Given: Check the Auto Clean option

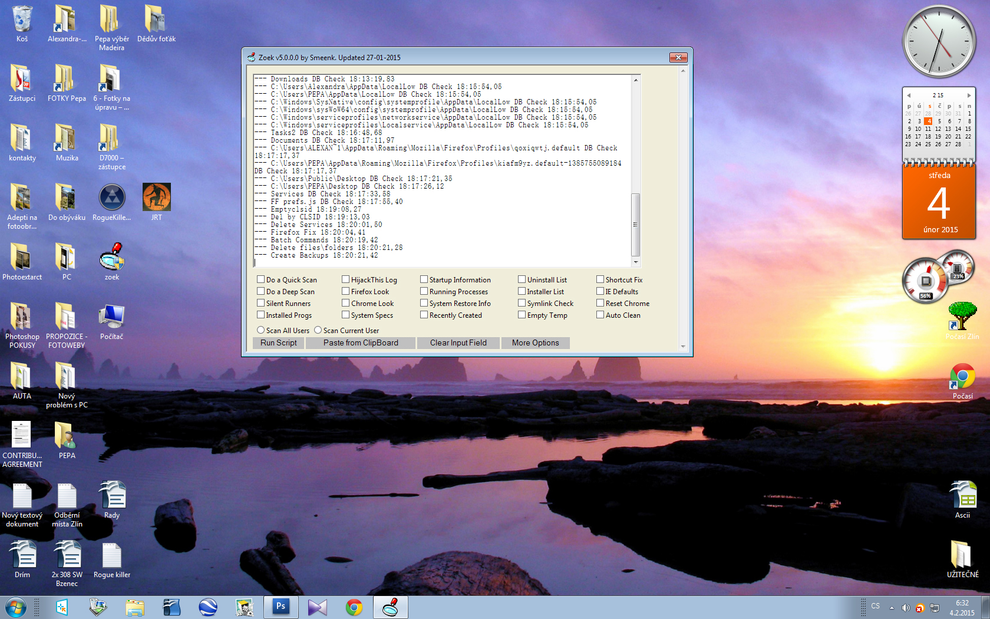Looking at the screenshot, I should [600, 315].
